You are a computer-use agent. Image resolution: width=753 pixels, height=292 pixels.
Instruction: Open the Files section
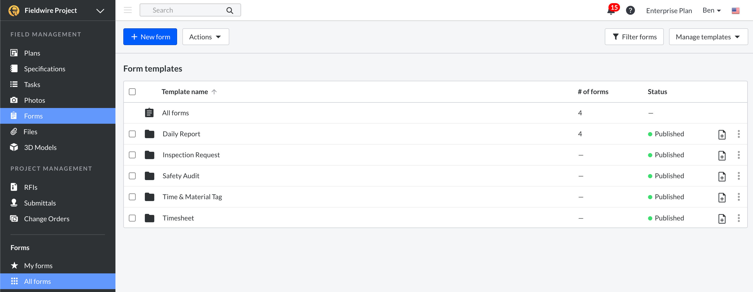30,131
